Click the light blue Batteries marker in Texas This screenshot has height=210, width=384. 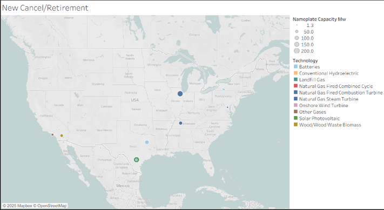pyautogui.click(x=147, y=142)
